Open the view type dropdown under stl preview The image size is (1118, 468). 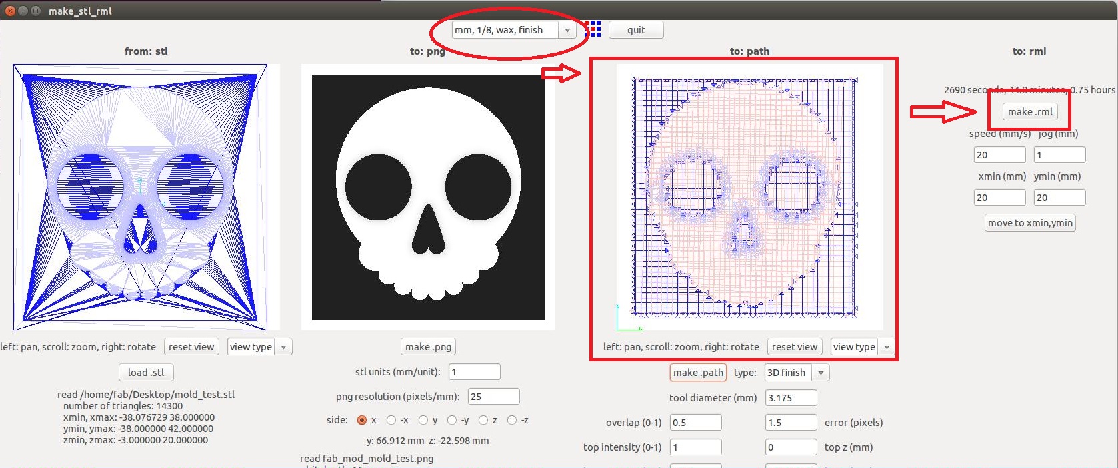click(x=259, y=347)
